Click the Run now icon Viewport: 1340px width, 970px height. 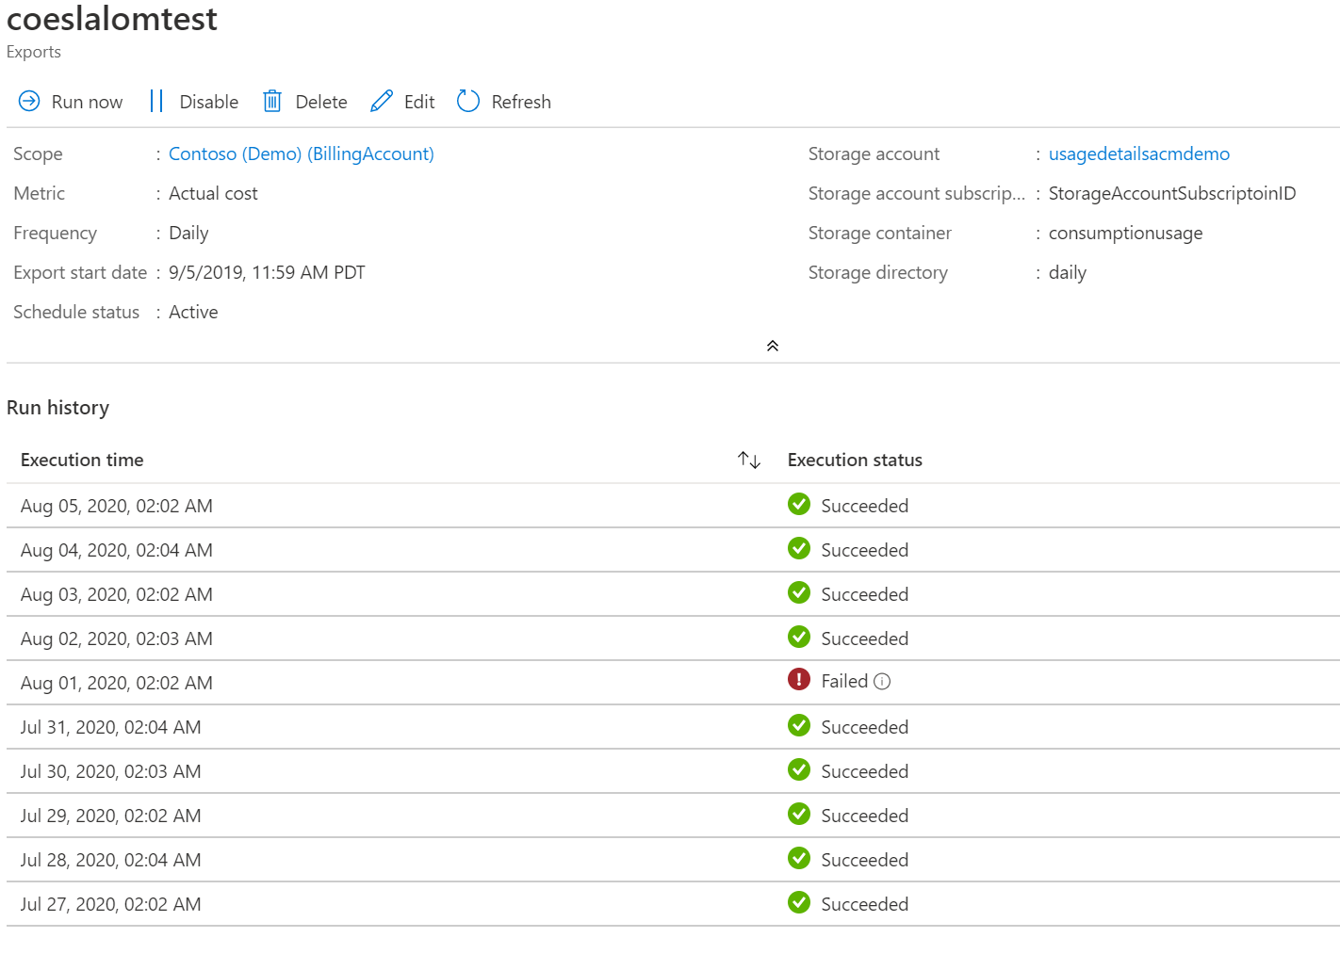28,101
